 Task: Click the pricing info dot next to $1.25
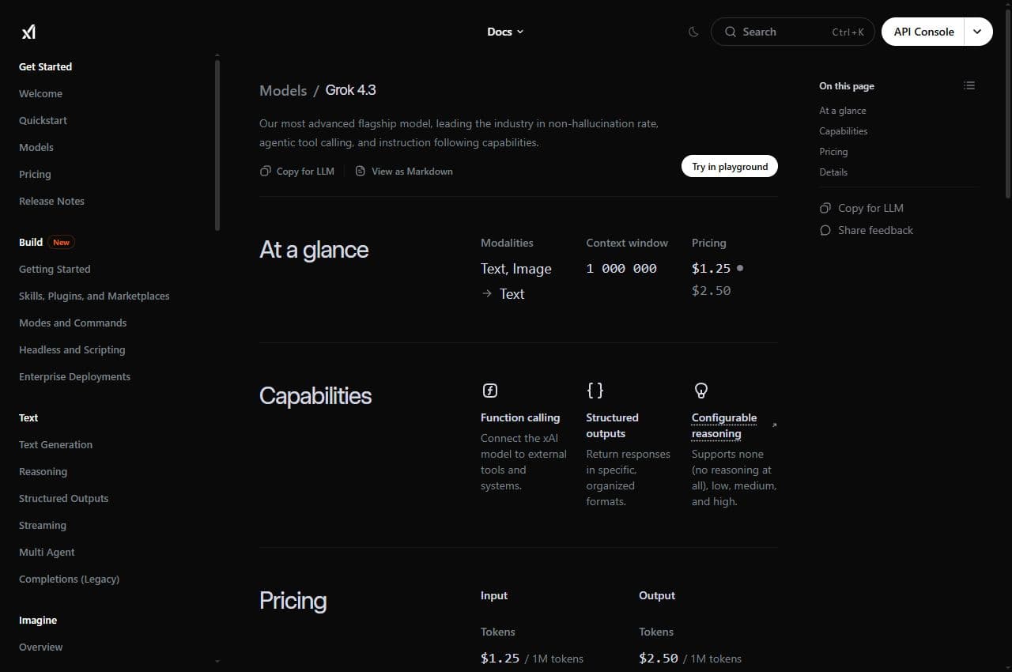[x=740, y=268]
